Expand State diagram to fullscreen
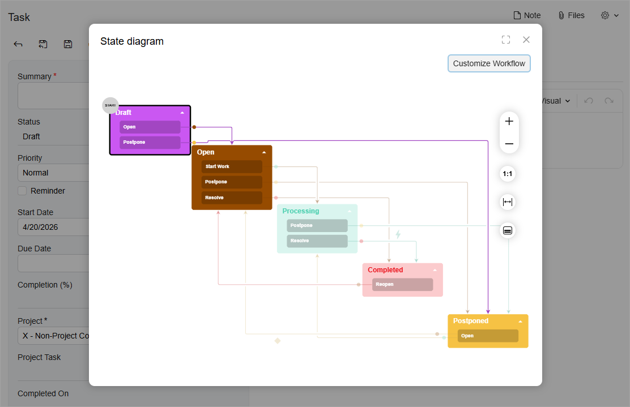Viewport: 630px width, 407px height. pos(506,40)
